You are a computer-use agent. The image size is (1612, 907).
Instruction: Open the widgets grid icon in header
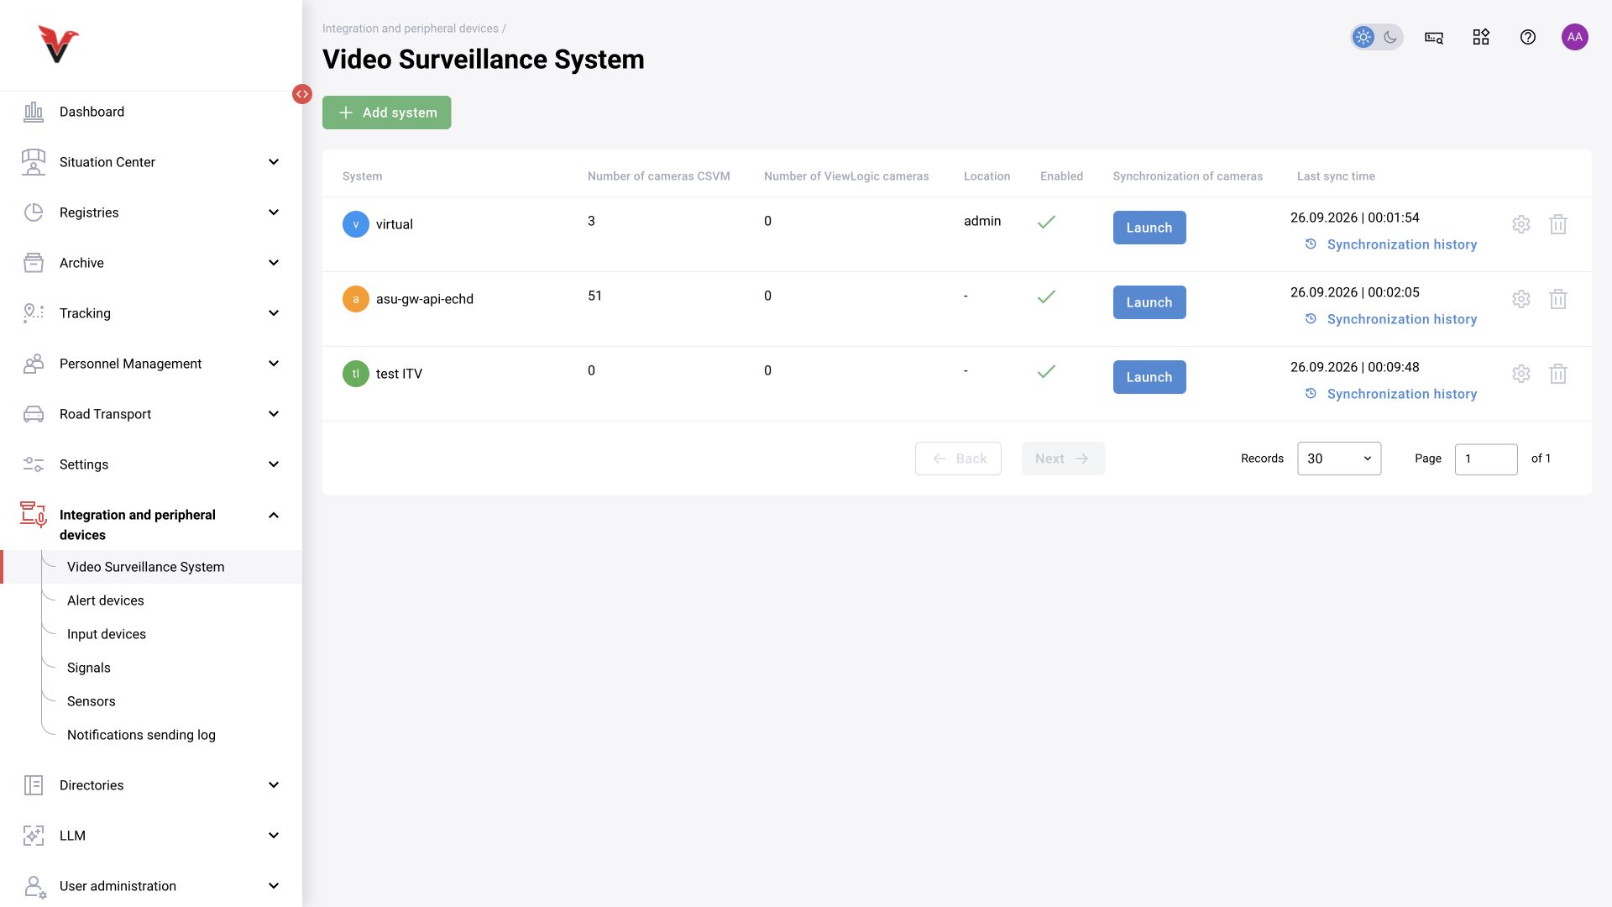(1480, 37)
